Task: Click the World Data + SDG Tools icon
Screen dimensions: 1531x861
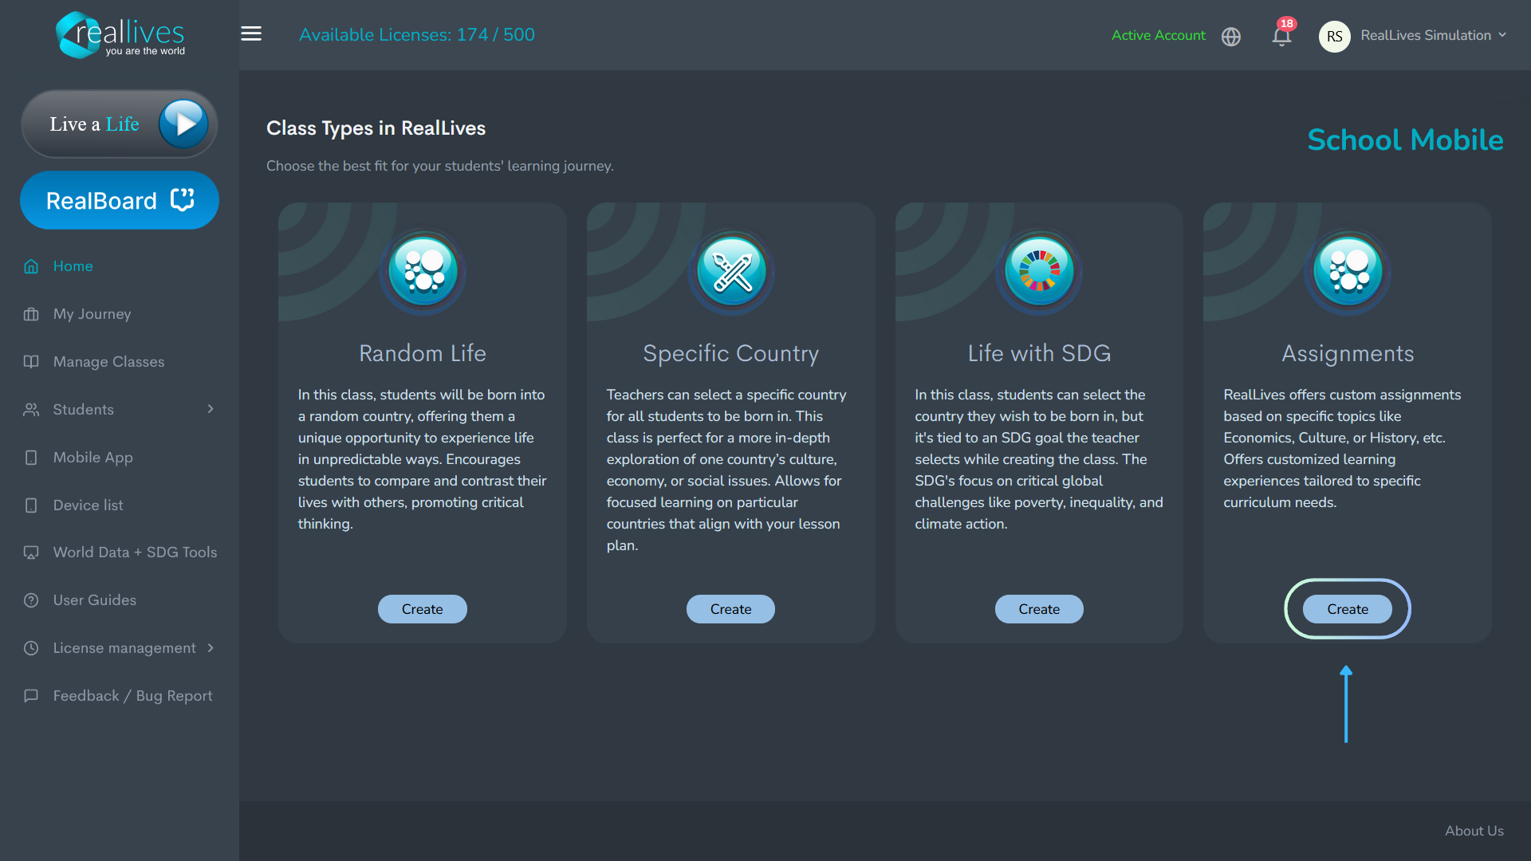Action: tap(31, 552)
